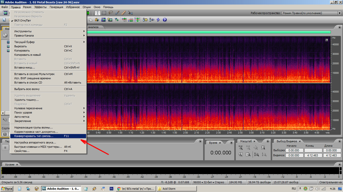Open the Эффекты menu

(x=40, y=7)
